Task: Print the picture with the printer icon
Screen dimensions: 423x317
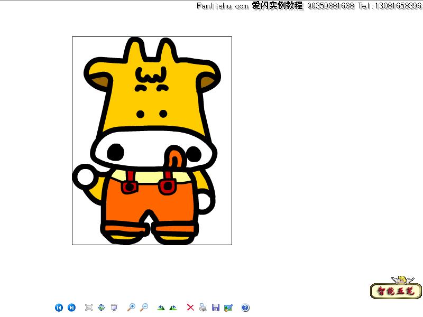Action: (203, 307)
